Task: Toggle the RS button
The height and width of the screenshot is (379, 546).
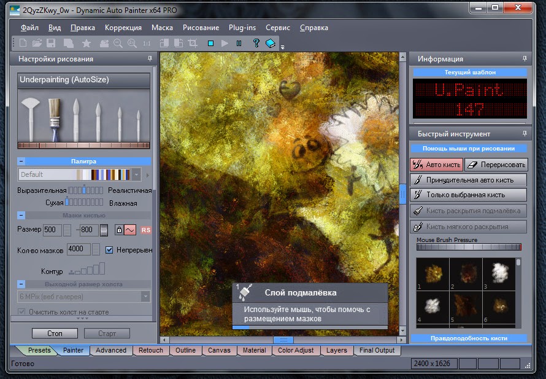Action: pyautogui.click(x=146, y=230)
